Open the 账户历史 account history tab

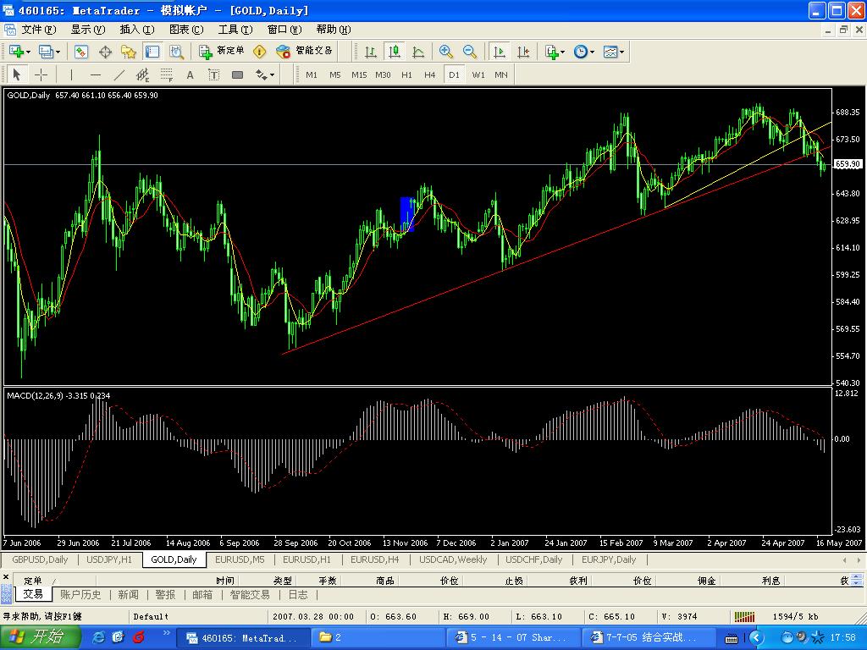(80, 595)
